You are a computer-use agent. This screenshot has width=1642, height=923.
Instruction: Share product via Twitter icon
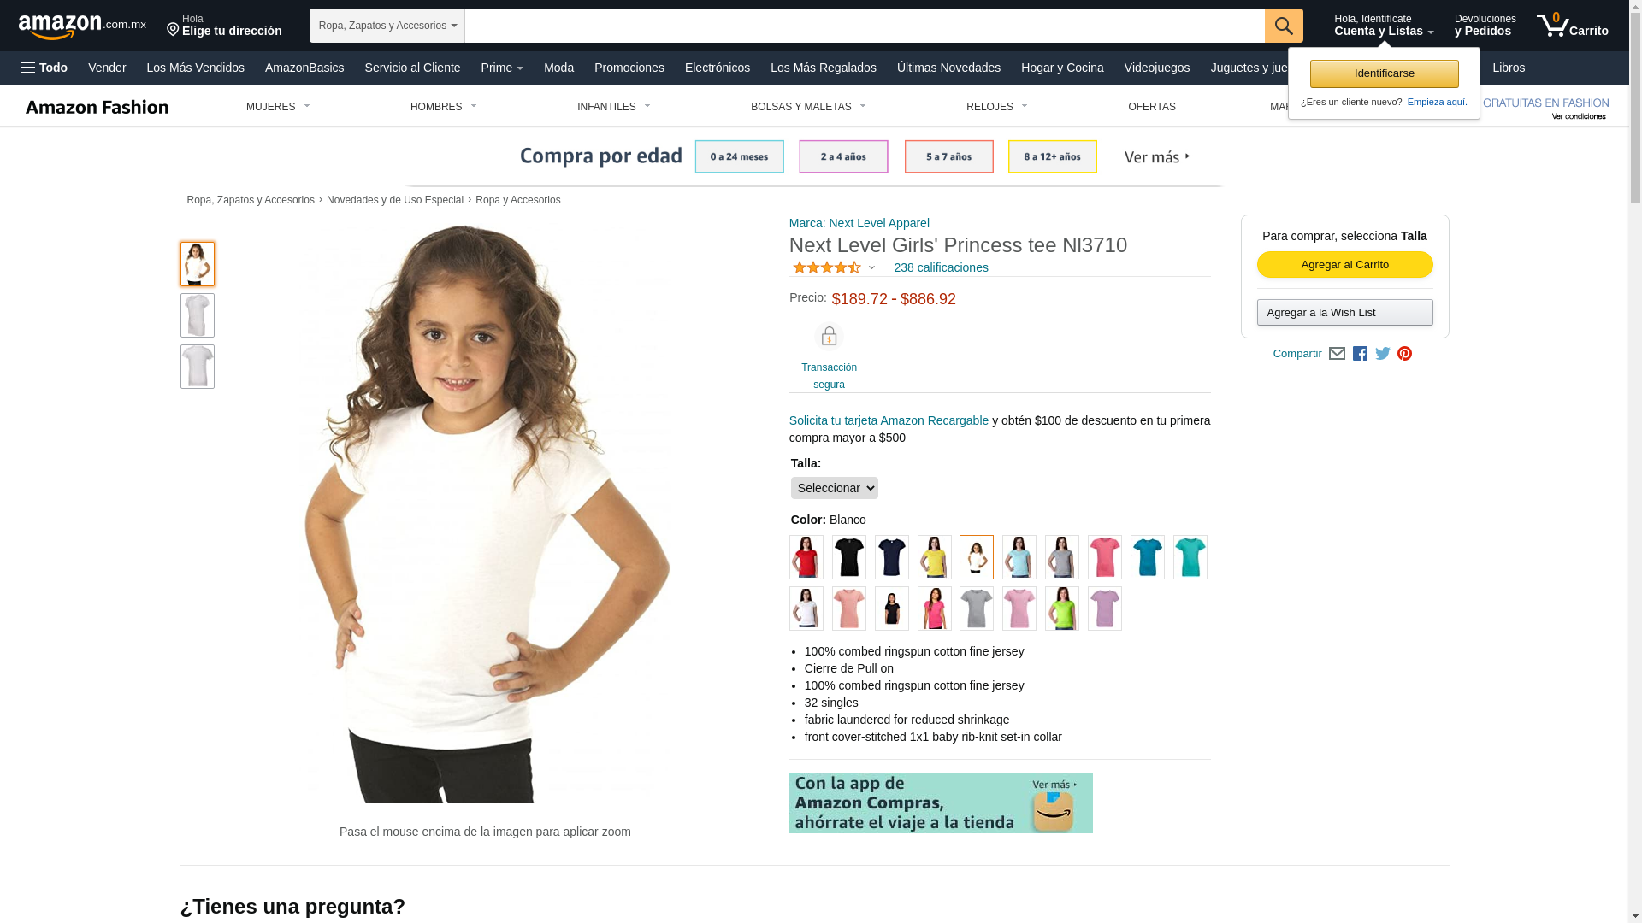click(x=1383, y=354)
